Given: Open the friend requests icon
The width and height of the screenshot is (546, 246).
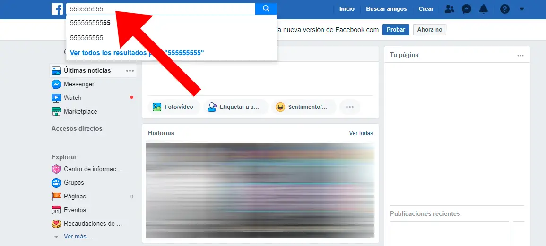Looking at the screenshot, I should [x=450, y=9].
